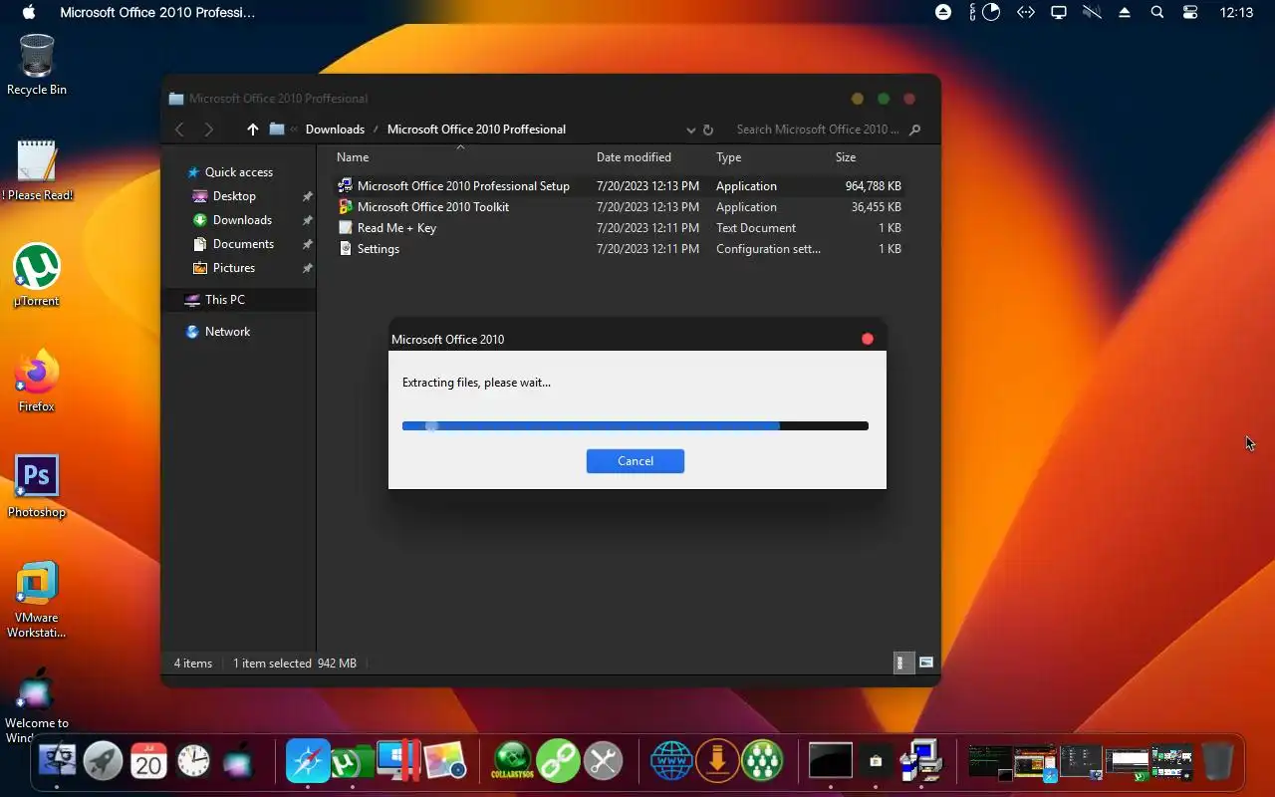
Task: Open Calendar showing 20 in the dock
Action: pyautogui.click(x=148, y=762)
